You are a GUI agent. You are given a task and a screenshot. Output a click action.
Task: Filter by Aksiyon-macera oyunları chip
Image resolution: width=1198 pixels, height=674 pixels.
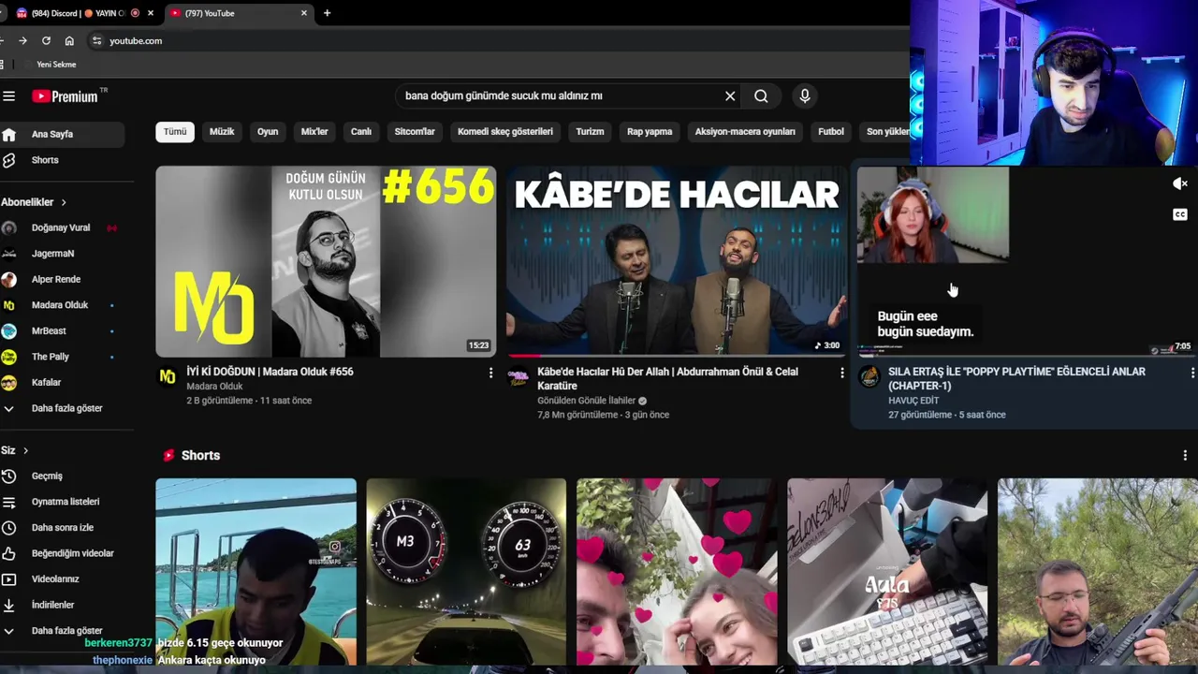745,132
